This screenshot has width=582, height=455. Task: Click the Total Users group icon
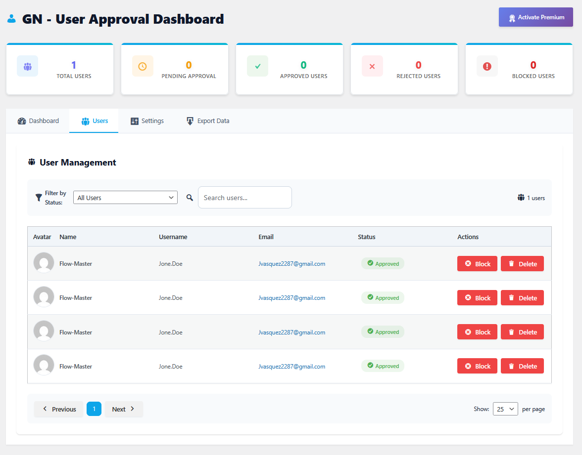27,66
